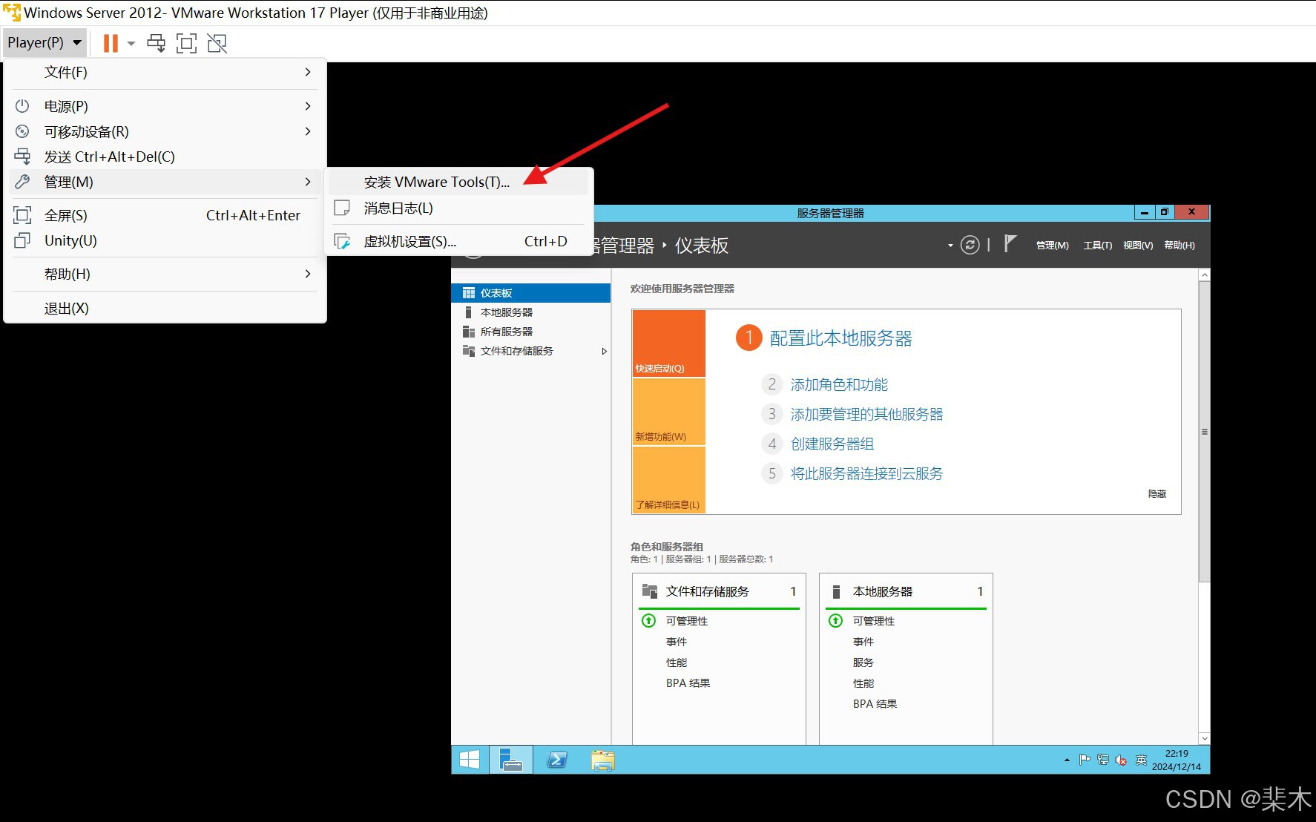
Task: Click the virtual machine settings icon
Action: (342, 241)
